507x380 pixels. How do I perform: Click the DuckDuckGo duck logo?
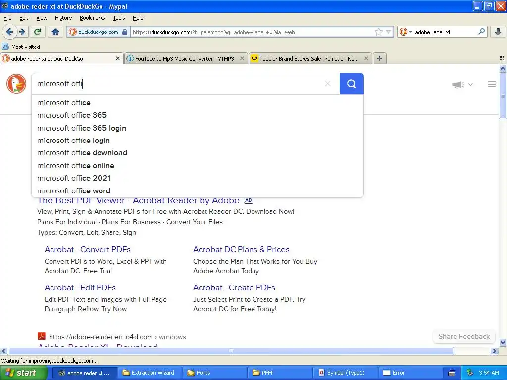(16, 83)
